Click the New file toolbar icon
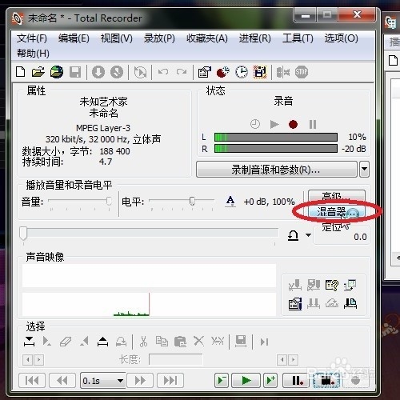The width and height of the screenshot is (400, 400). tap(21, 72)
